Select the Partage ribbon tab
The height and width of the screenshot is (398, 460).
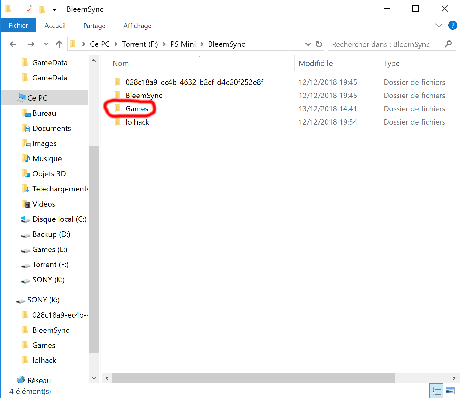pos(94,26)
